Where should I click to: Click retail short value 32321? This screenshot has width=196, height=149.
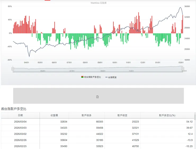(135, 128)
